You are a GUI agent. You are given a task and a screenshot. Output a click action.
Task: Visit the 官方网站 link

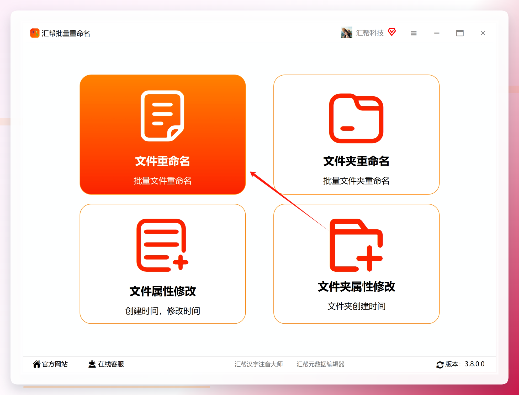[x=55, y=364]
